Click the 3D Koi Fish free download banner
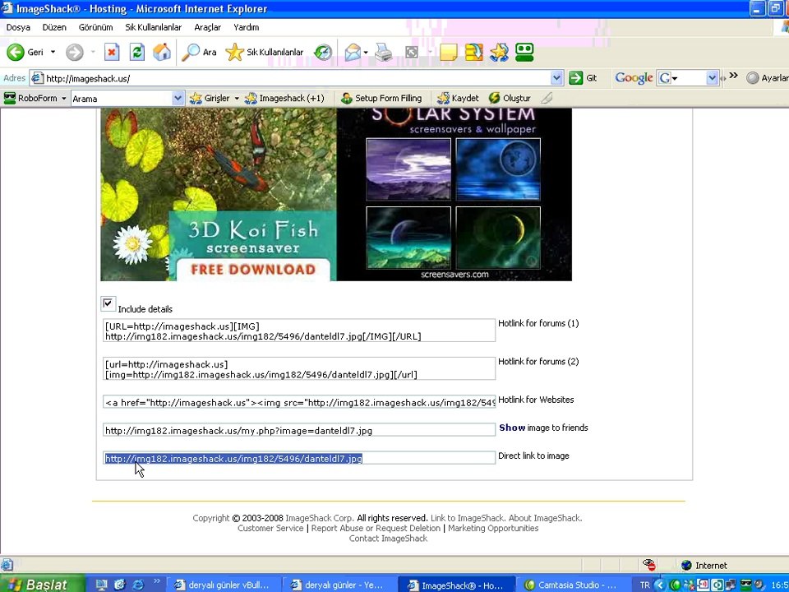This screenshot has height=592, width=789. tap(219, 194)
